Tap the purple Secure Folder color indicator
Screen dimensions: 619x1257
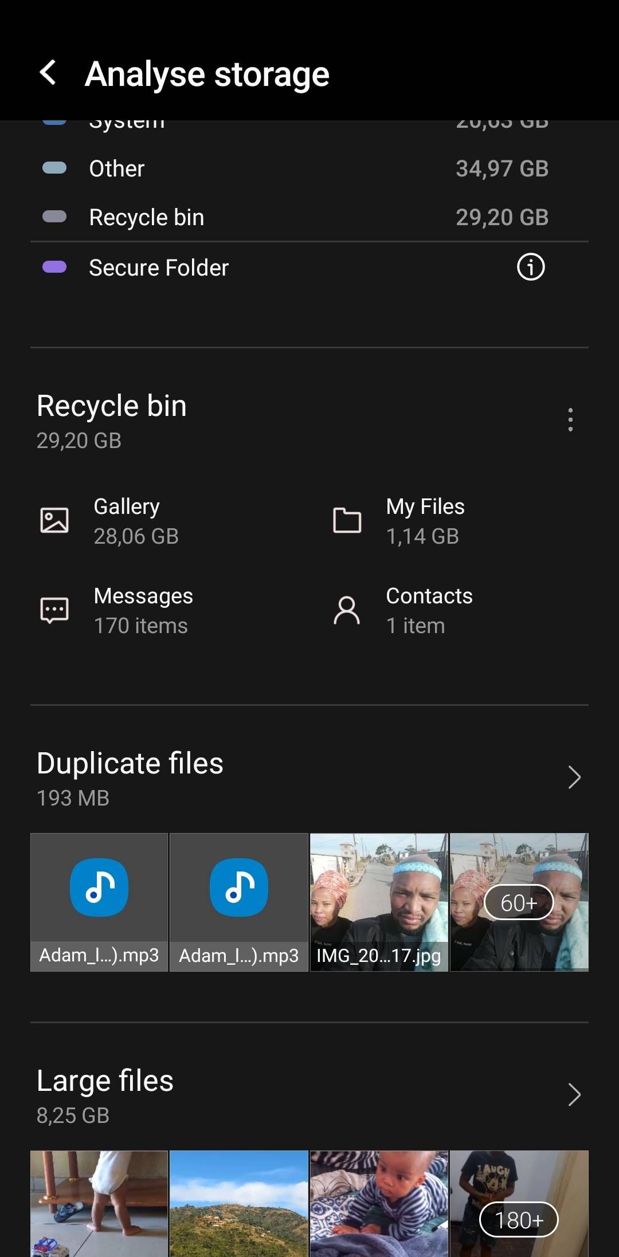[x=54, y=267]
